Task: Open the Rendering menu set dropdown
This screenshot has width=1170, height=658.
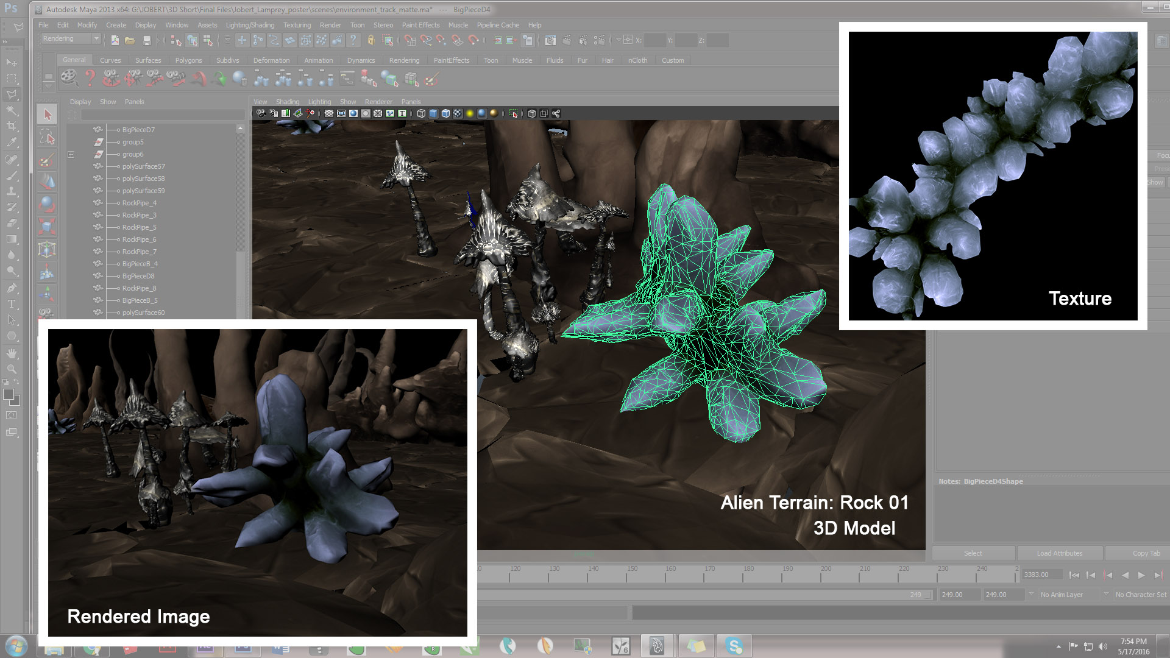Action: (96, 39)
